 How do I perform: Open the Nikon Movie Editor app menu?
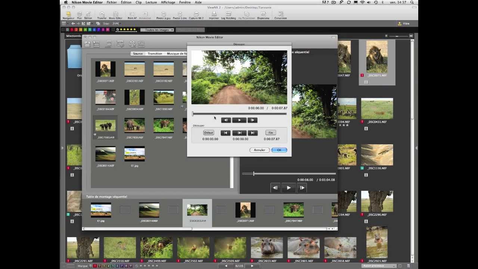tap(87, 2)
